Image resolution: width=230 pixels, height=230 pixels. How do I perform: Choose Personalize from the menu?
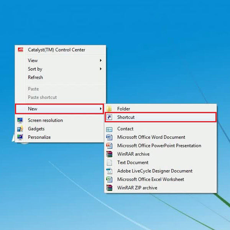pyautogui.click(x=59, y=137)
